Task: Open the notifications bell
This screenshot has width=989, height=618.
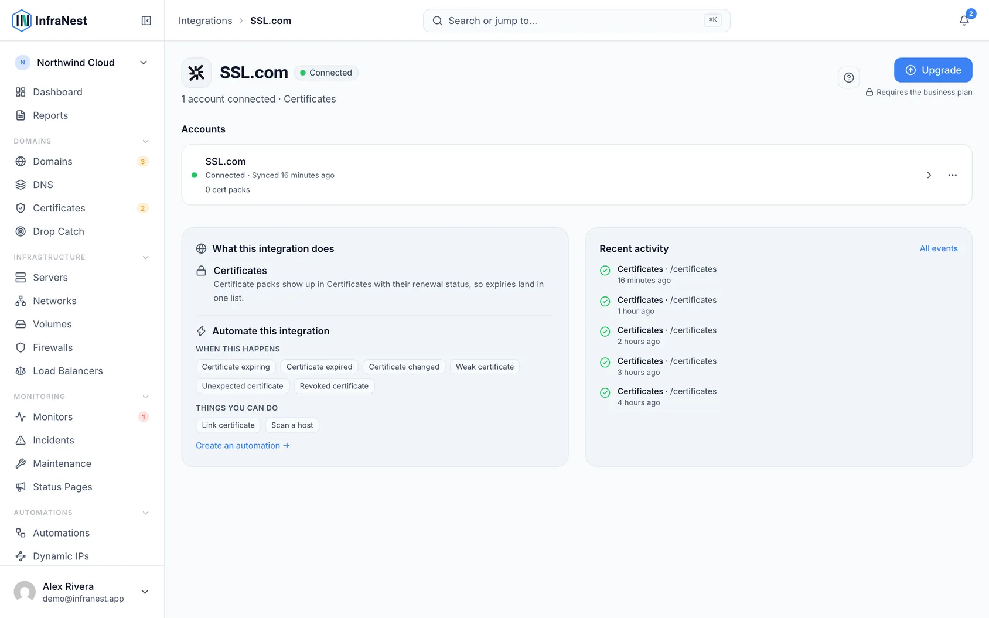Action: [x=964, y=21]
